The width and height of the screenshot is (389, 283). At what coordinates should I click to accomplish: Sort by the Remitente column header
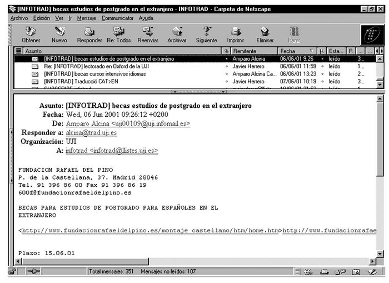pyautogui.click(x=254, y=51)
